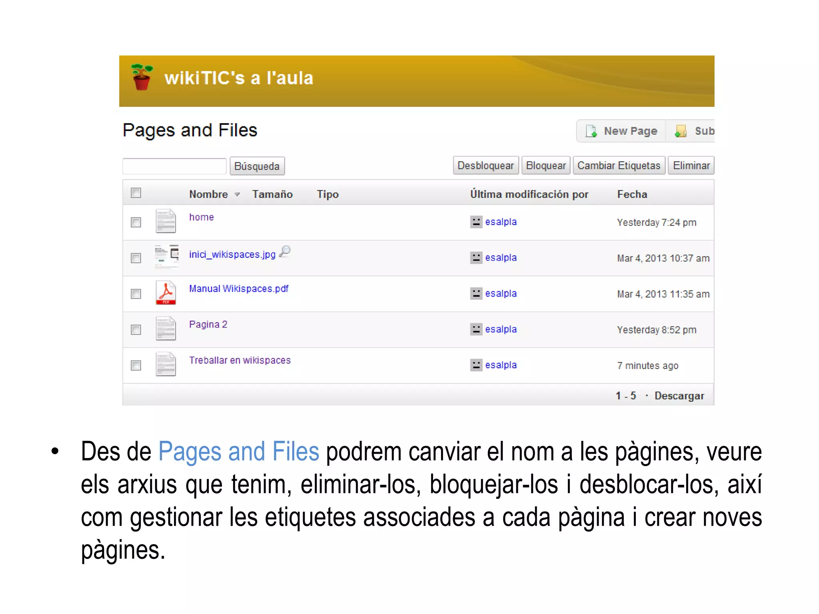Click the Pages and Files heading
The width and height of the screenshot is (819, 614).
pyautogui.click(x=190, y=130)
